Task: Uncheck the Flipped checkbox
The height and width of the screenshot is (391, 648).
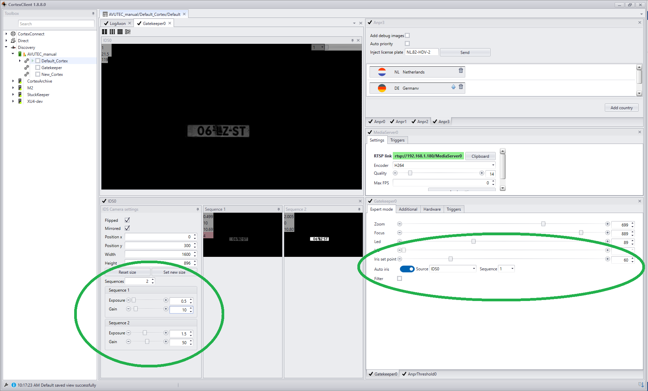Action: click(127, 220)
